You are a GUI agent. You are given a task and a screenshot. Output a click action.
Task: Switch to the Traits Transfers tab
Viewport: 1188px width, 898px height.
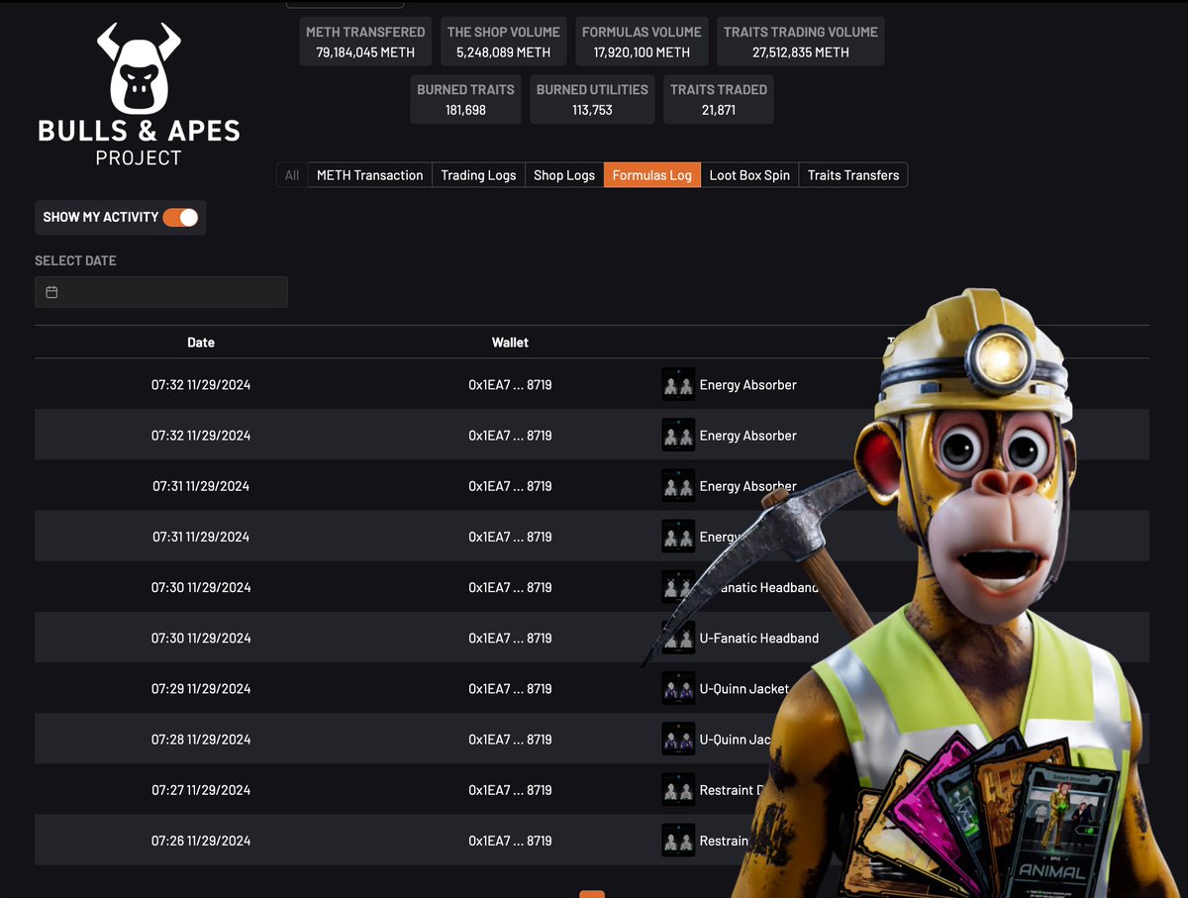(x=852, y=174)
